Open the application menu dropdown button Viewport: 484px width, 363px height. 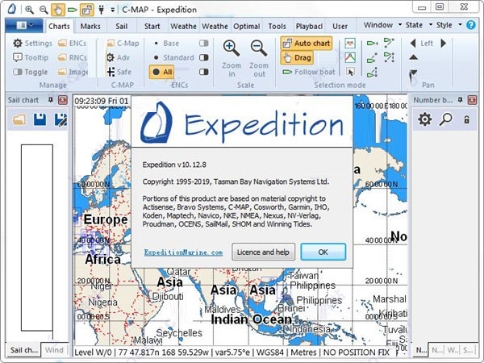click(x=24, y=25)
